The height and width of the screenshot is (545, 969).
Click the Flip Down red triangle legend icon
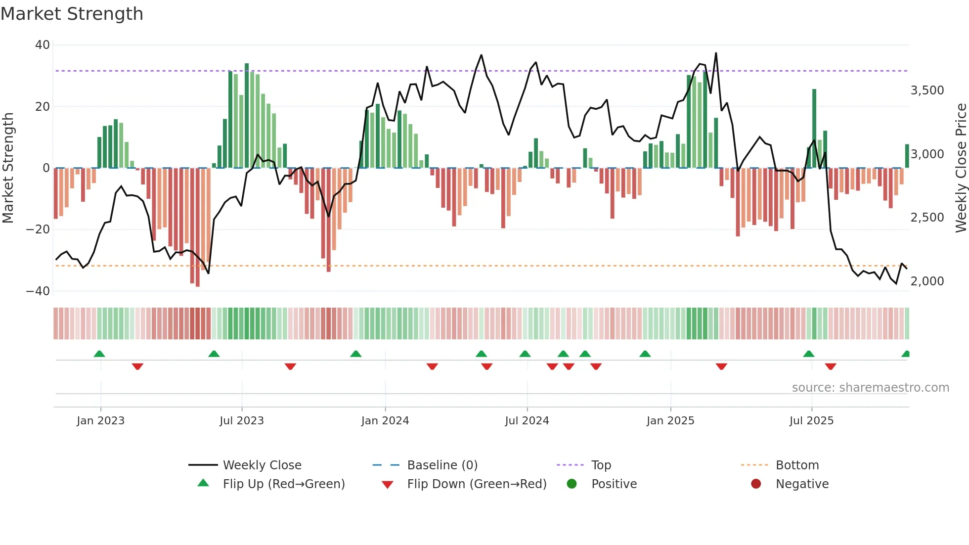click(388, 484)
